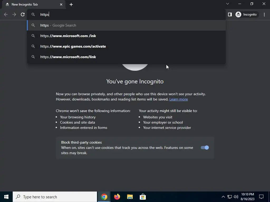Open the network status tray icon
This screenshot has height=202, width=270.
point(230,197)
